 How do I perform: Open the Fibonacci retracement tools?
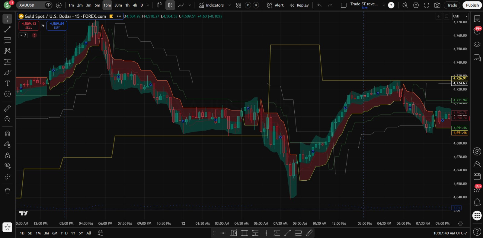pos(8,40)
